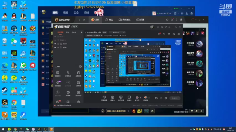Open the notification bell in streaming tool
The width and height of the screenshot is (236, 132).
[x=174, y=34]
